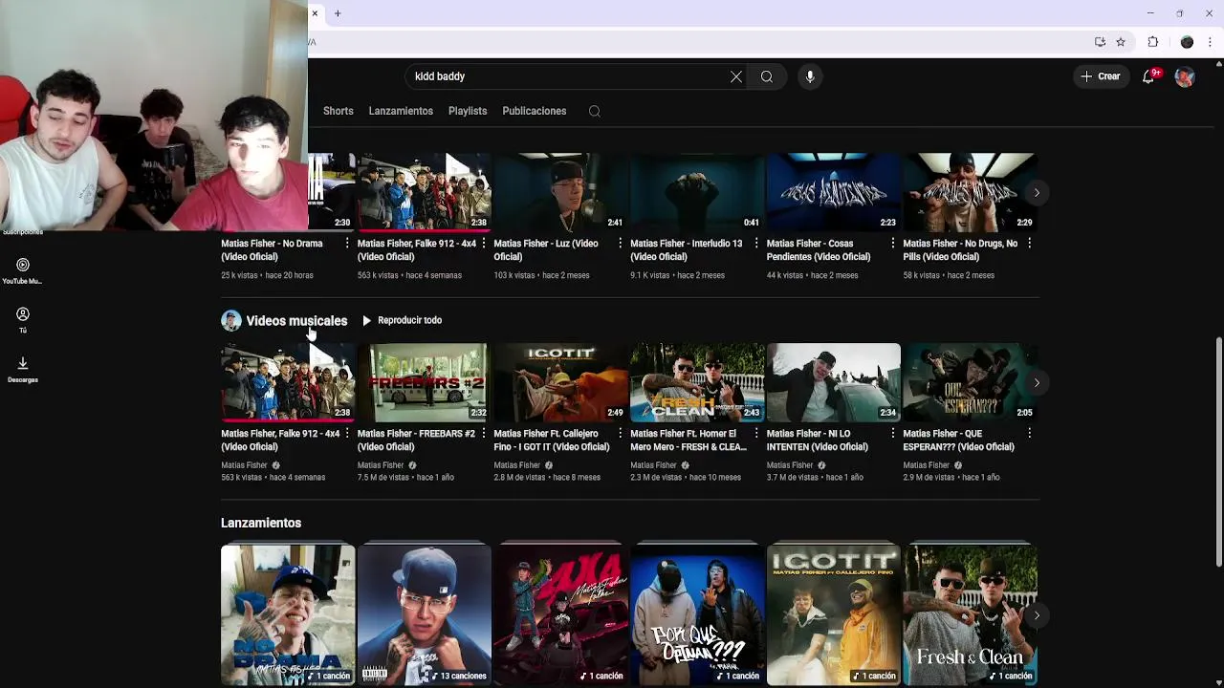The image size is (1224, 688).
Task: Play the Interludio 13 thumbnail
Action: [x=697, y=192]
